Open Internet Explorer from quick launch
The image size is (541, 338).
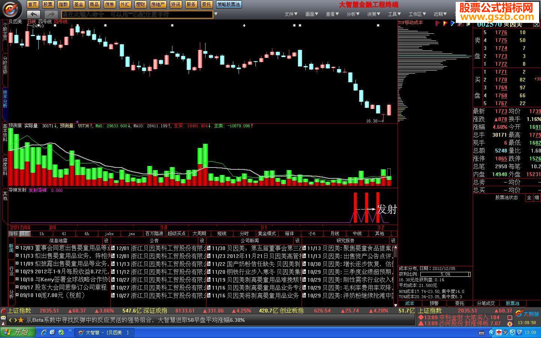pyautogui.click(x=44, y=332)
